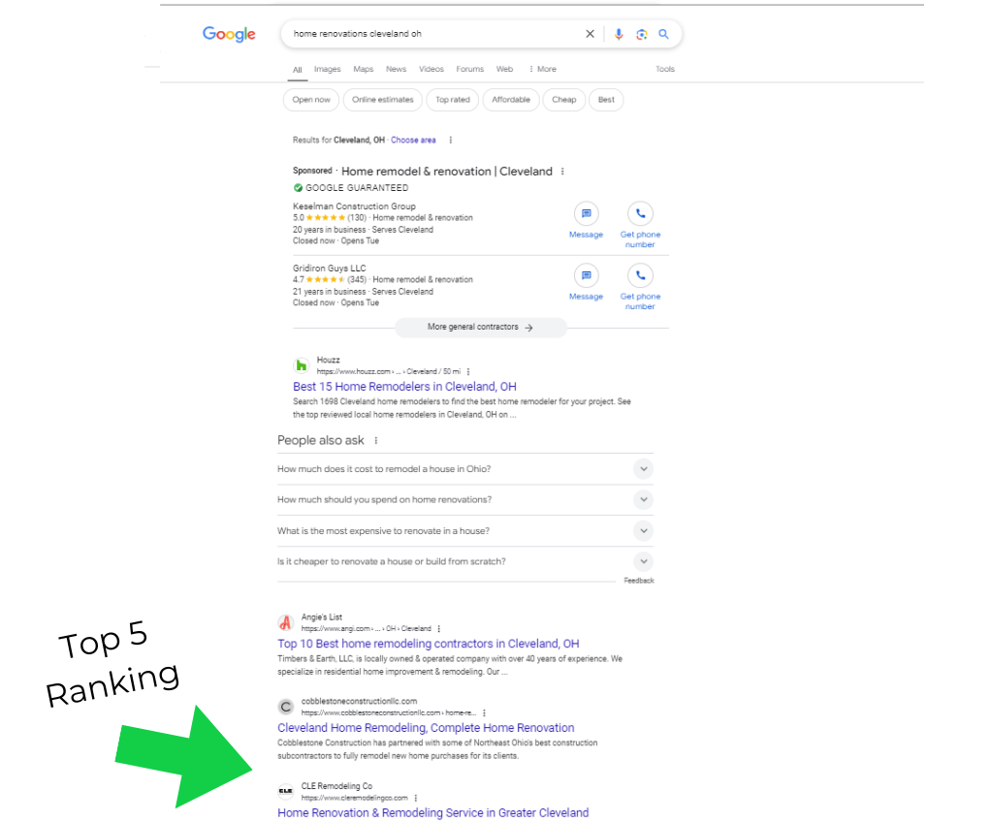Open the News tab
This screenshot has height=822, width=991.
[397, 69]
